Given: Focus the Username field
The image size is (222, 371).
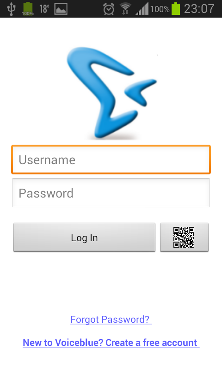Looking at the screenshot, I should point(111,160).
